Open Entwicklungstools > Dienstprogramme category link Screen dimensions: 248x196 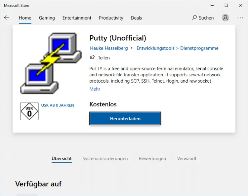tap(178, 48)
